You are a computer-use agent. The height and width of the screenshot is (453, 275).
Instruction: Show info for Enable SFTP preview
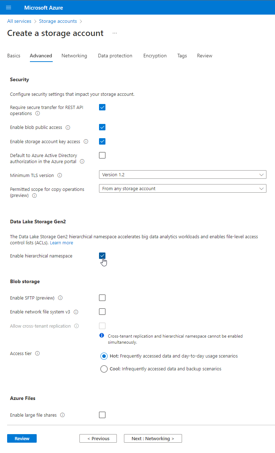pyautogui.click(x=60, y=298)
